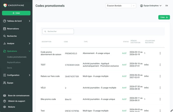Go to Réservations menu item
The image size is (173, 112).
[13, 29]
